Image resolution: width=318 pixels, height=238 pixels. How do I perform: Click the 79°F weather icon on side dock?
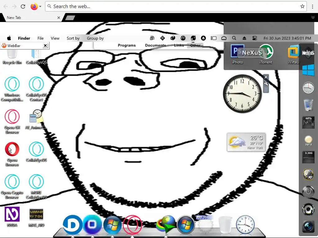[308, 140]
